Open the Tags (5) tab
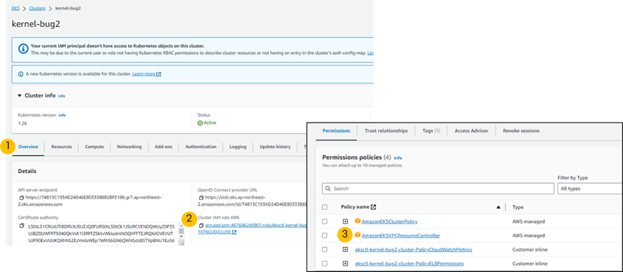Screen dimensions: 623x272 coord(431,131)
